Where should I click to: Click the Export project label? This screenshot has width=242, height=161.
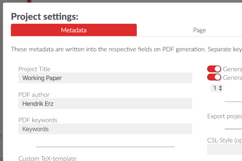pos(225,116)
